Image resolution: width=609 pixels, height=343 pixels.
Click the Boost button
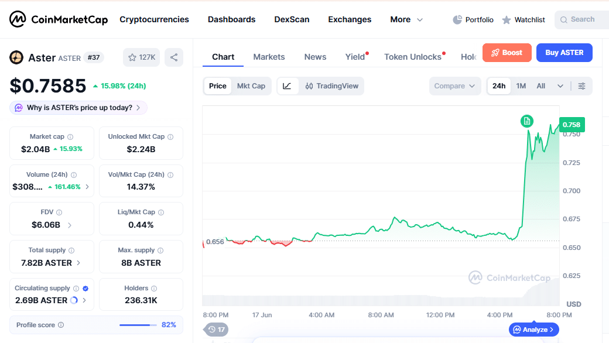click(507, 53)
